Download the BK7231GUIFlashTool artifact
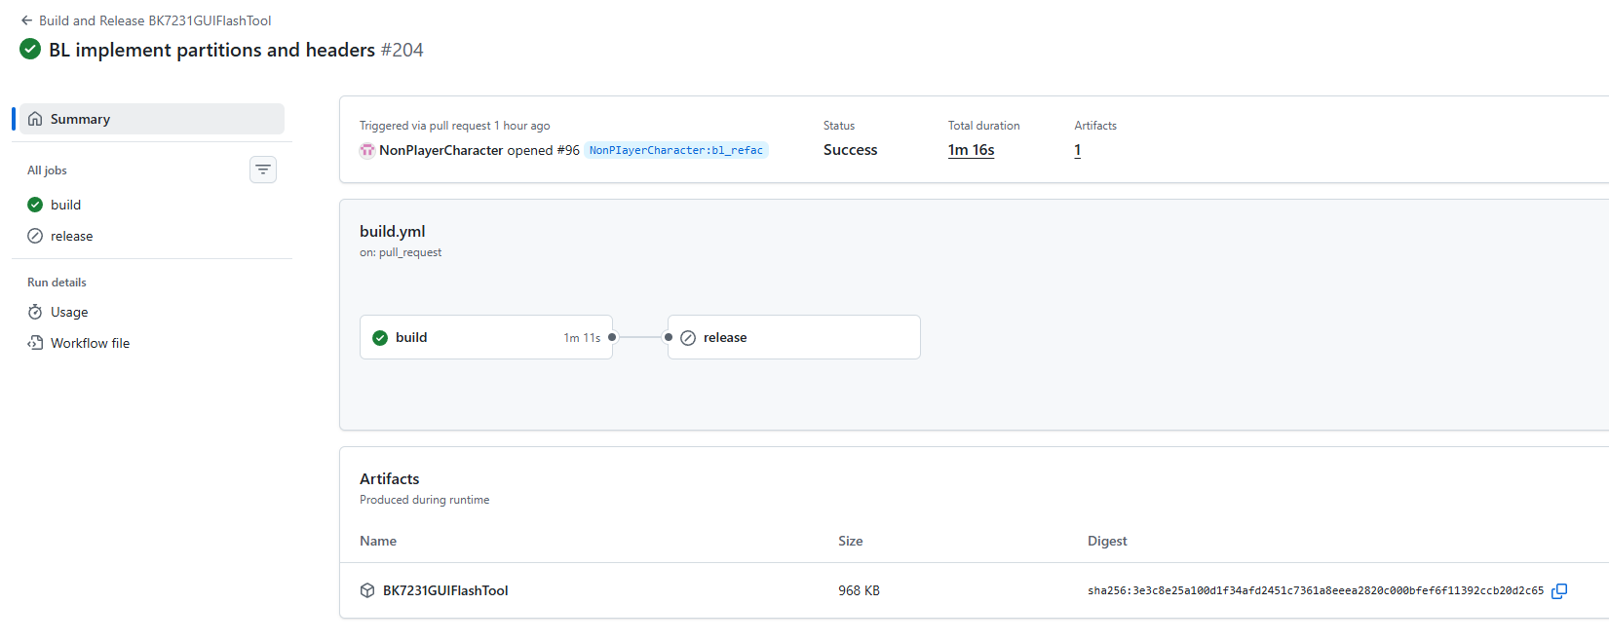This screenshot has width=1609, height=642. coord(445,590)
